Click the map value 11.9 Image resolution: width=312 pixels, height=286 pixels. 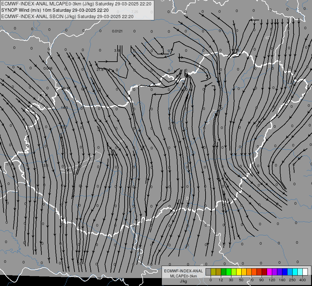pyautogui.click(x=9, y=164)
